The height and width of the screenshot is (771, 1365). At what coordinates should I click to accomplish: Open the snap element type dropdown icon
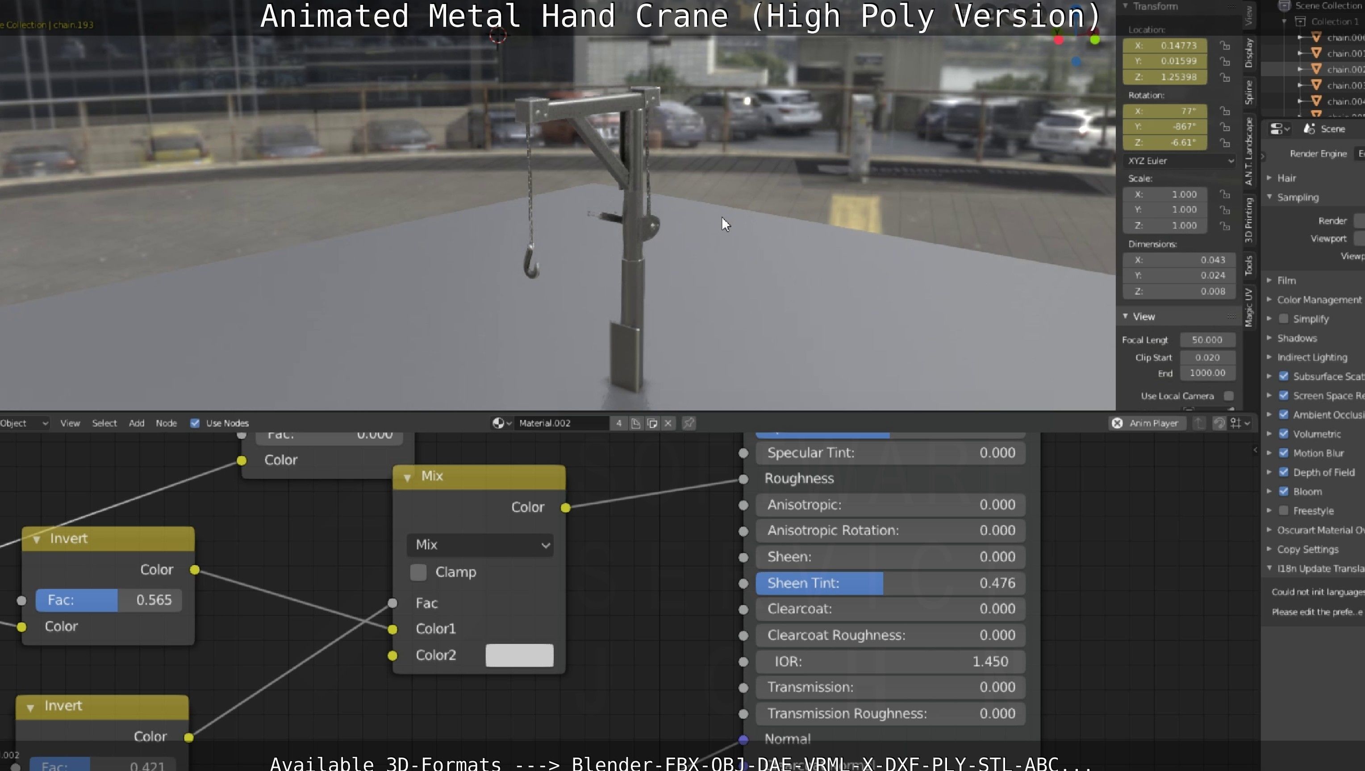pyautogui.click(x=1240, y=423)
